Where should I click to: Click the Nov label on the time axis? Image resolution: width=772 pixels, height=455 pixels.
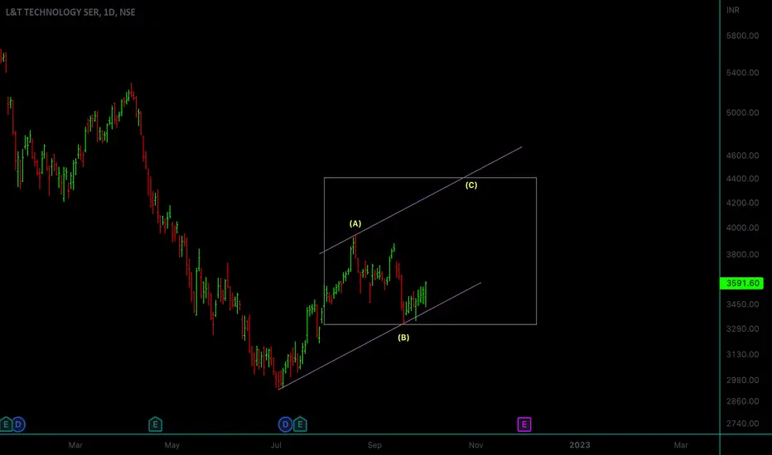[x=475, y=445]
